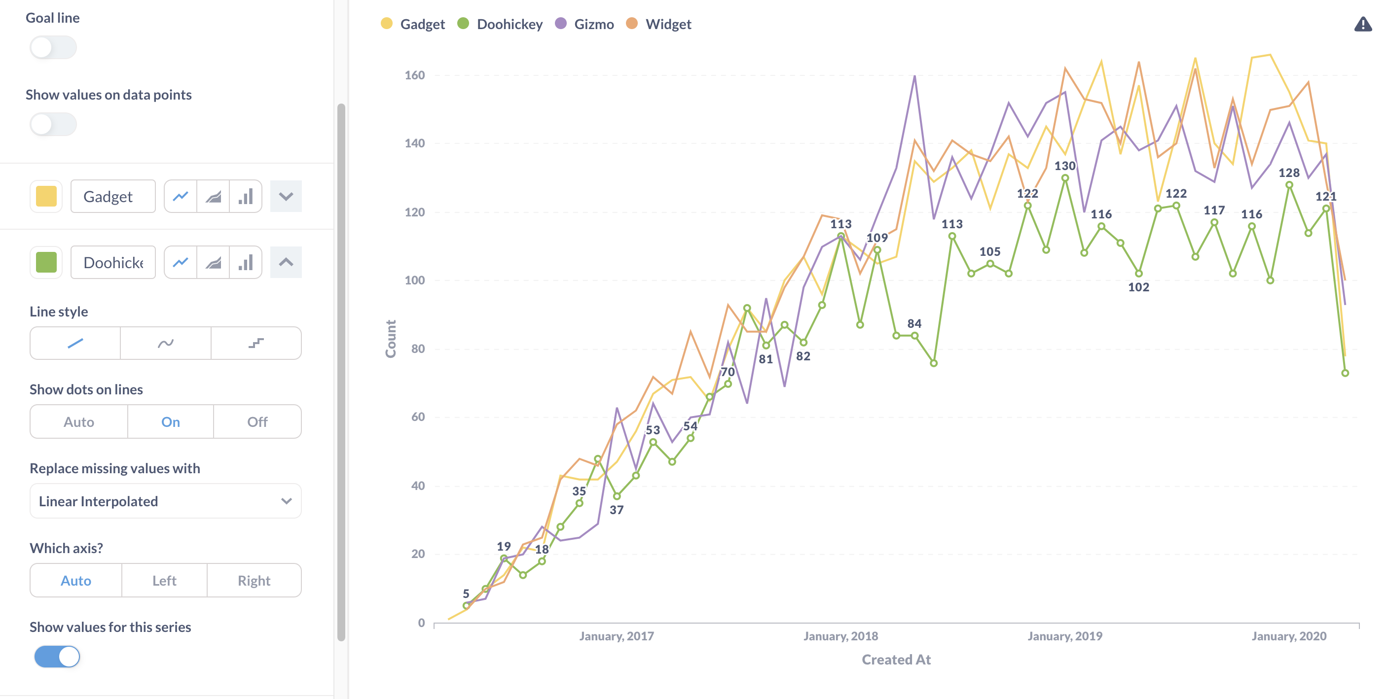Click the Left axis button
The width and height of the screenshot is (1387, 699).
tap(165, 580)
